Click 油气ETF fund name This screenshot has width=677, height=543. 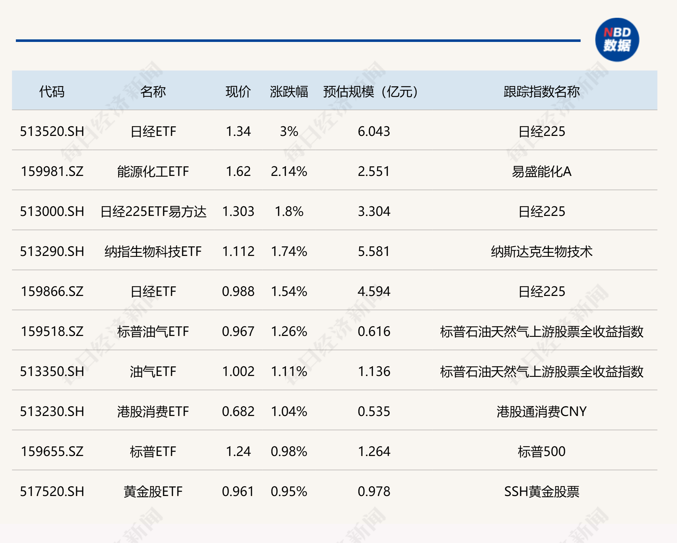click(153, 372)
